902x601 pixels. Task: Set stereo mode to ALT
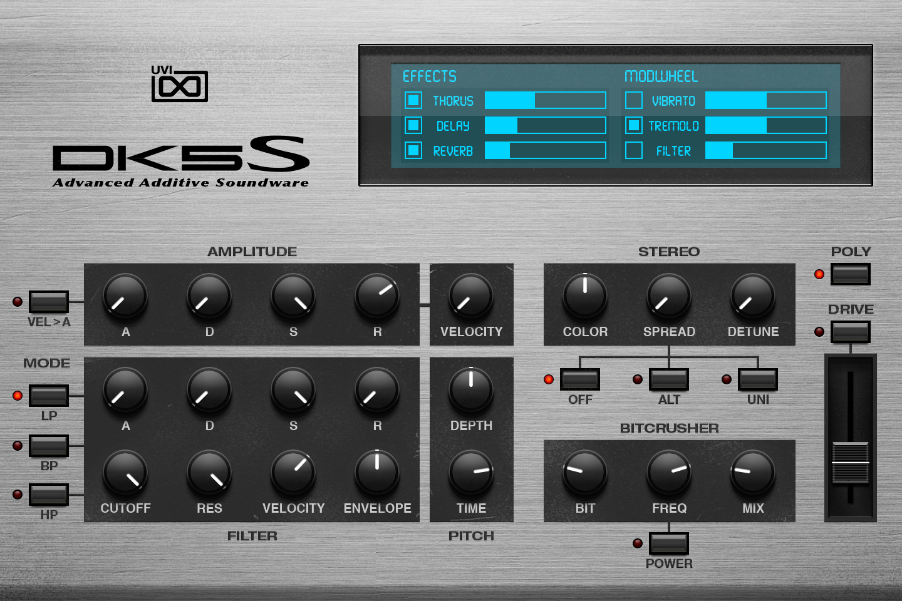[668, 379]
